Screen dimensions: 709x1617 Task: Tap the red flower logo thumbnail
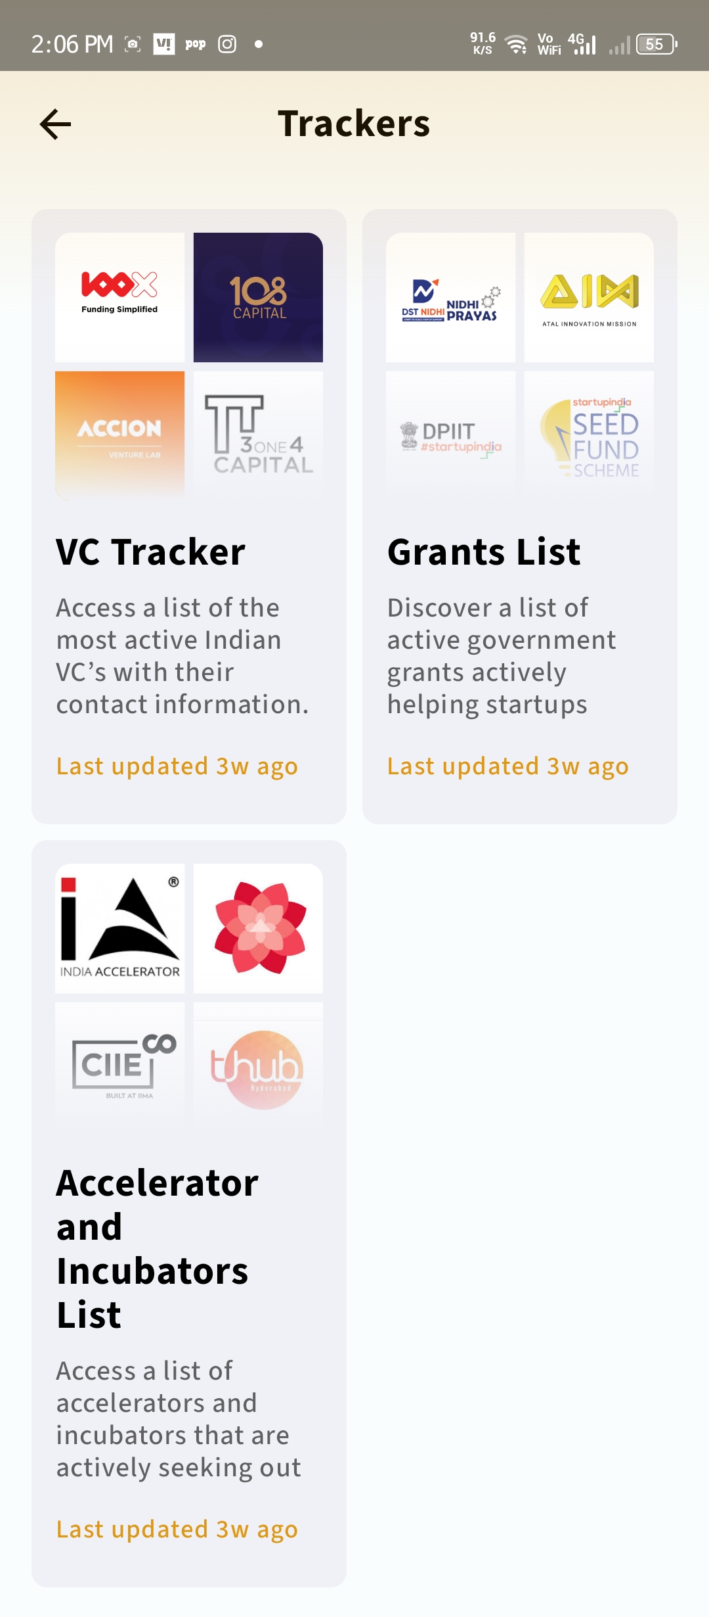[258, 928]
